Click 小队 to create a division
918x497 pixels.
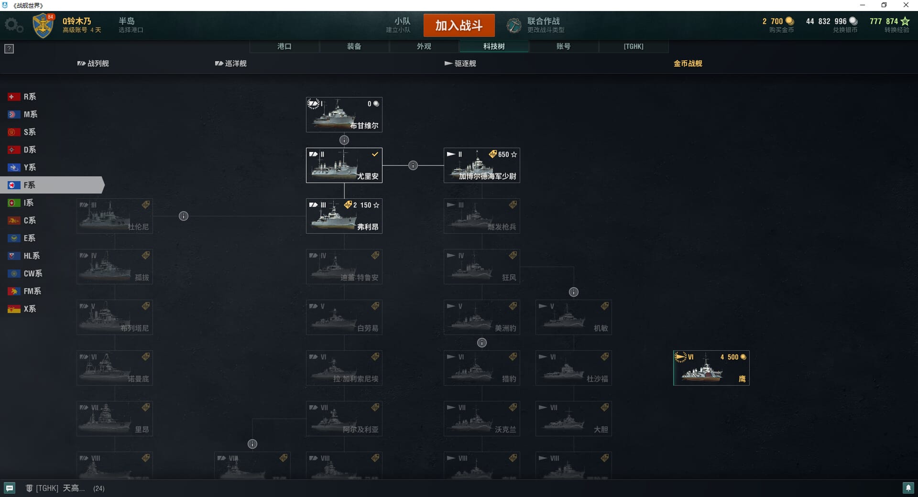pos(398,25)
